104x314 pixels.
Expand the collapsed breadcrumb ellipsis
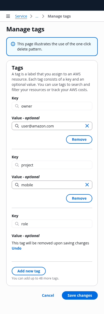(x=37, y=16)
